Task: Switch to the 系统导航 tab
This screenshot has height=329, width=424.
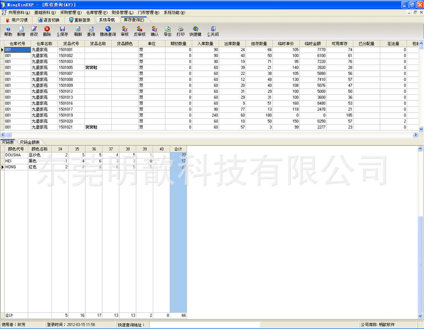Action: 107,20
